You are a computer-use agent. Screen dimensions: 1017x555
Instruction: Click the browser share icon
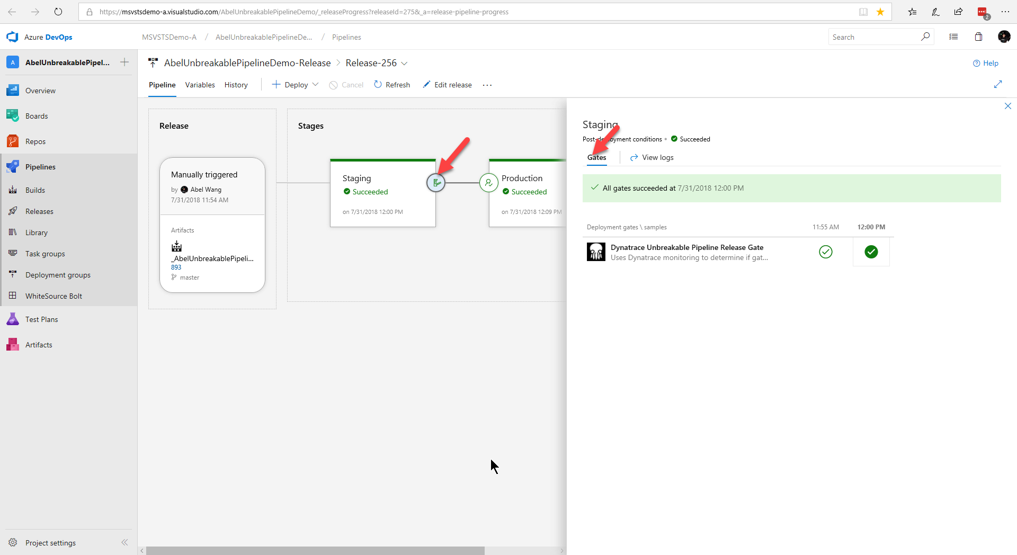pyautogui.click(x=959, y=12)
